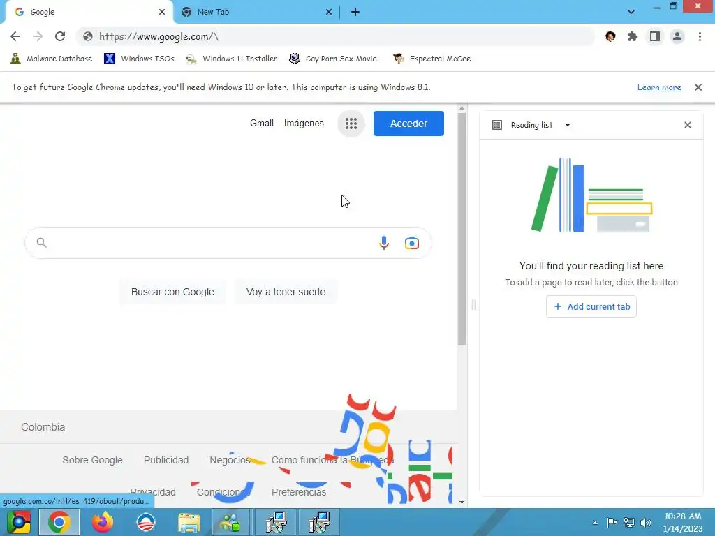Image resolution: width=715 pixels, height=536 pixels.
Task: Open the Action Center flag tray icon
Action: pos(612,522)
